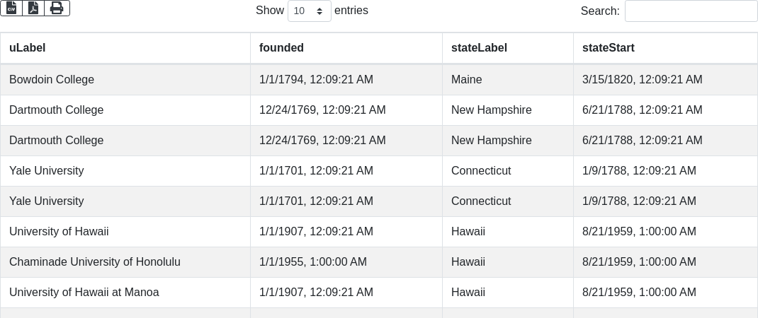Screen dimensions: 758x318
Task: Click the first Yale University cell
Action: click(46, 171)
